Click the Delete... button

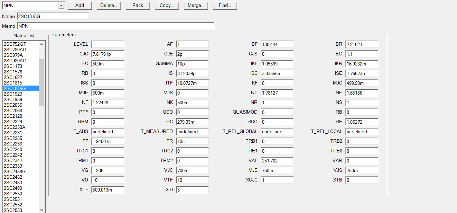pyautogui.click(x=109, y=5)
